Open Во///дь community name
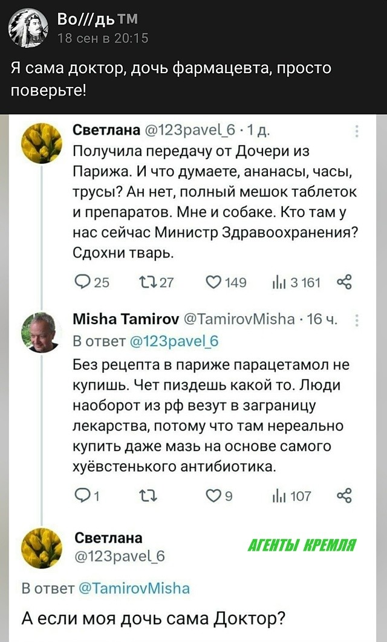The width and height of the screenshot is (387, 642). [91, 21]
